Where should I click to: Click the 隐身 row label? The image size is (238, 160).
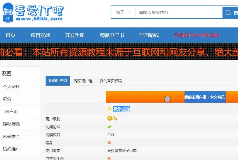(49, 143)
